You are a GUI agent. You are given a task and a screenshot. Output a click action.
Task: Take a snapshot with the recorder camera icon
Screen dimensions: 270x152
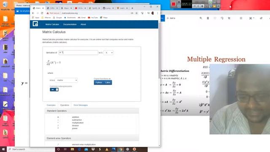coord(179,2)
